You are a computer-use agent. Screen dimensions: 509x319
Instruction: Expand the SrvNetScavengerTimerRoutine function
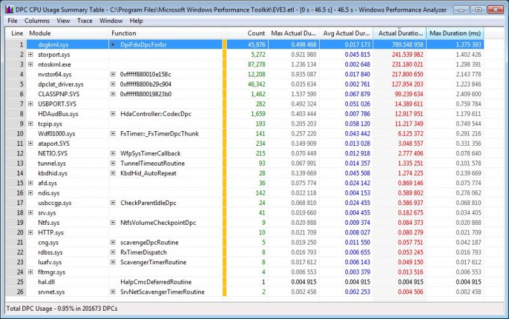(113, 292)
